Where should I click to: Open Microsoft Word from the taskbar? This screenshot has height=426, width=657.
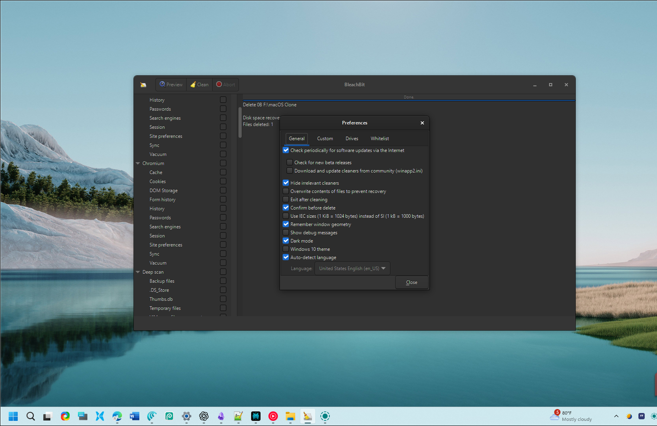[134, 416]
